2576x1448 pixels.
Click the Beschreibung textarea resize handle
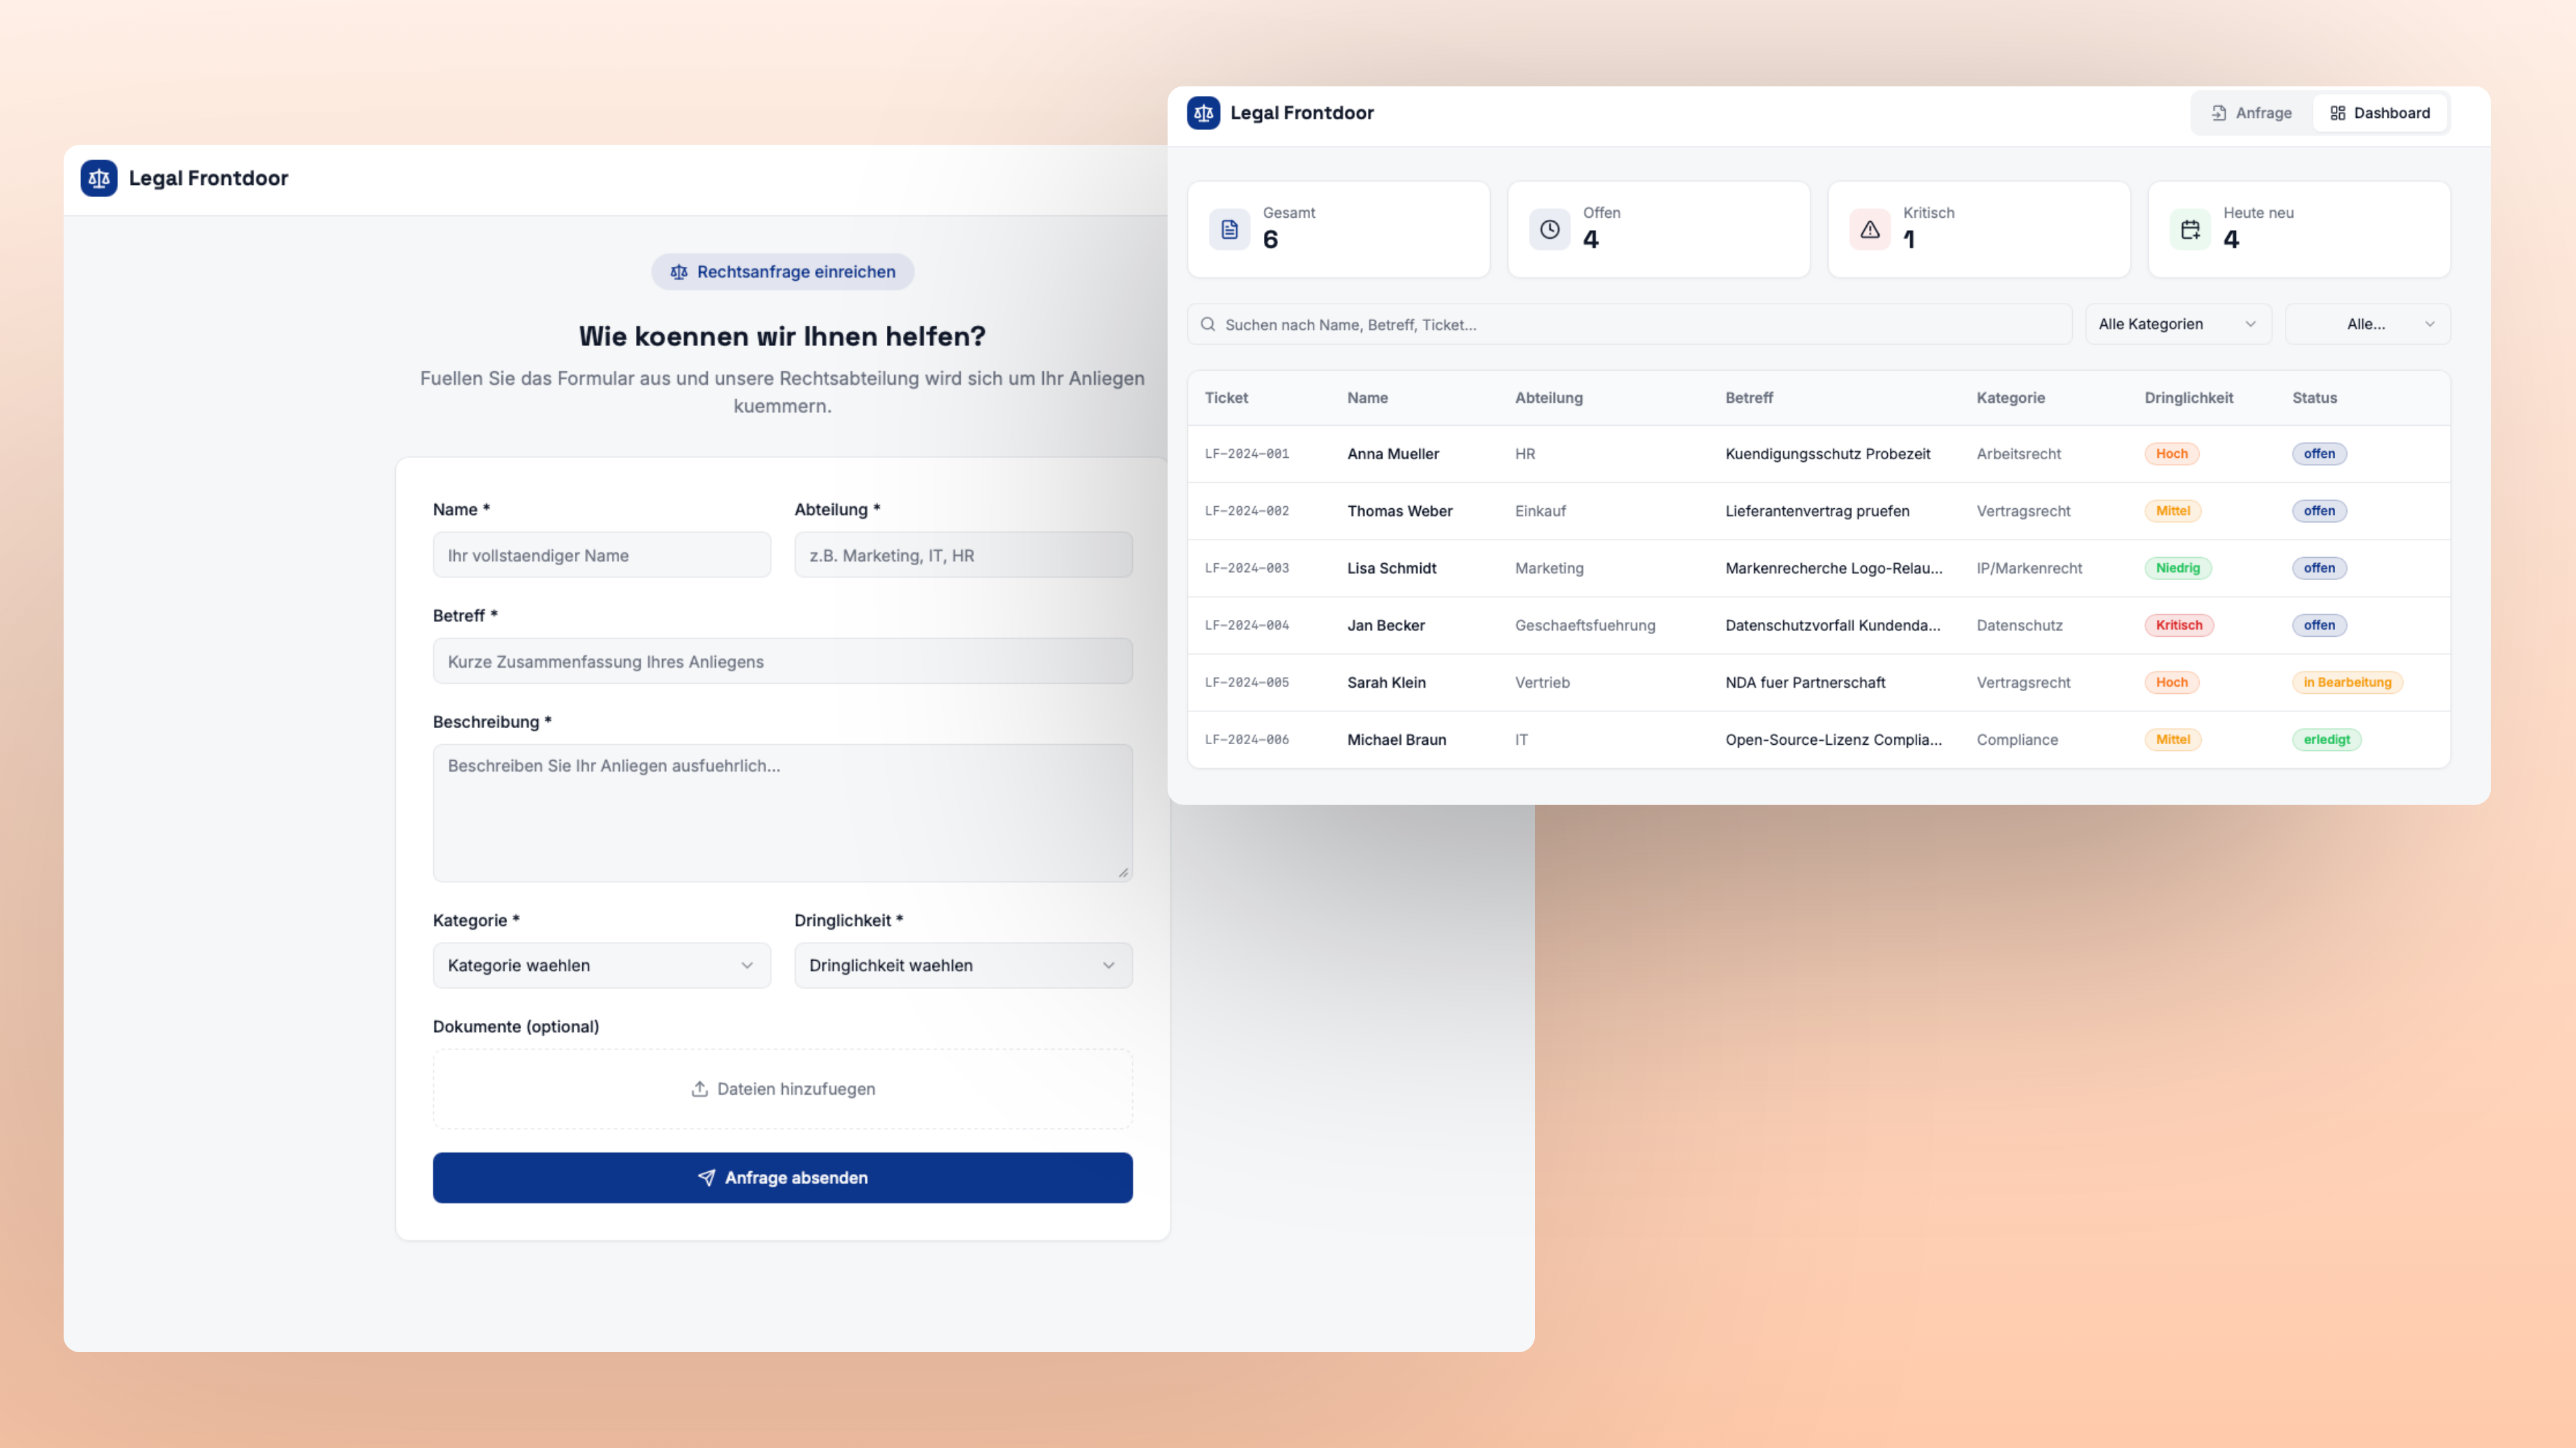pos(1123,872)
